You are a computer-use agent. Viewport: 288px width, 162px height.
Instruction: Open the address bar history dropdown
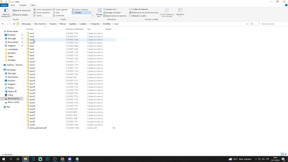[x=247, y=24]
